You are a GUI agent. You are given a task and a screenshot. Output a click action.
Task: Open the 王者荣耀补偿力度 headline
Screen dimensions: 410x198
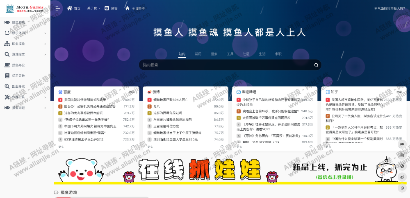click(x=166, y=127)
